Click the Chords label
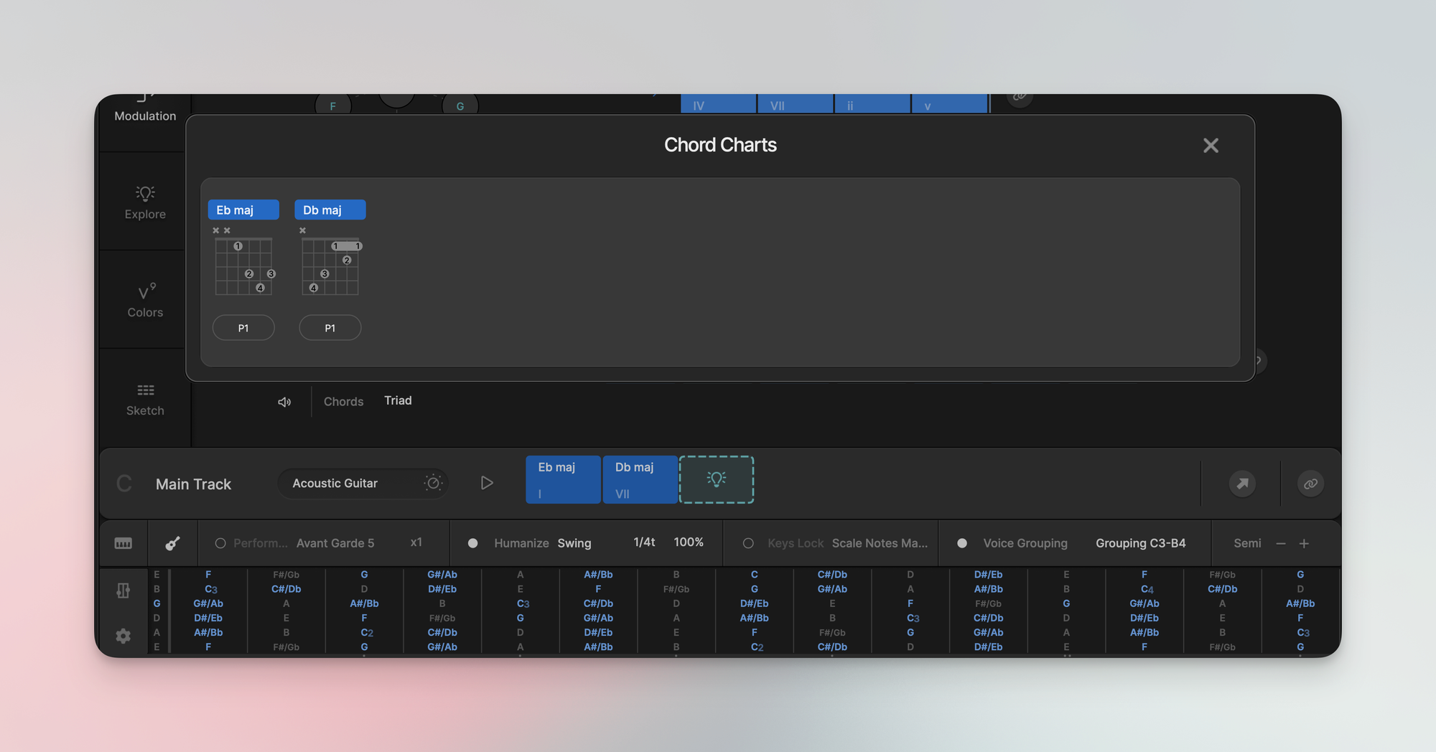 pyautogui.click(x=343, y=401)
